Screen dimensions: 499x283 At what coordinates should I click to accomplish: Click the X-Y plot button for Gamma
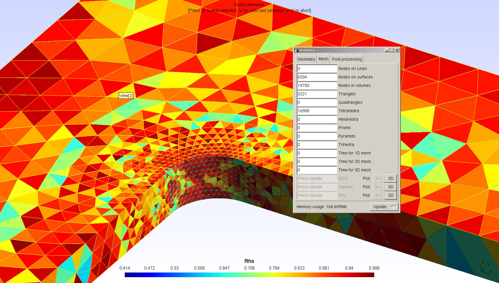click(x=378, y=187)
